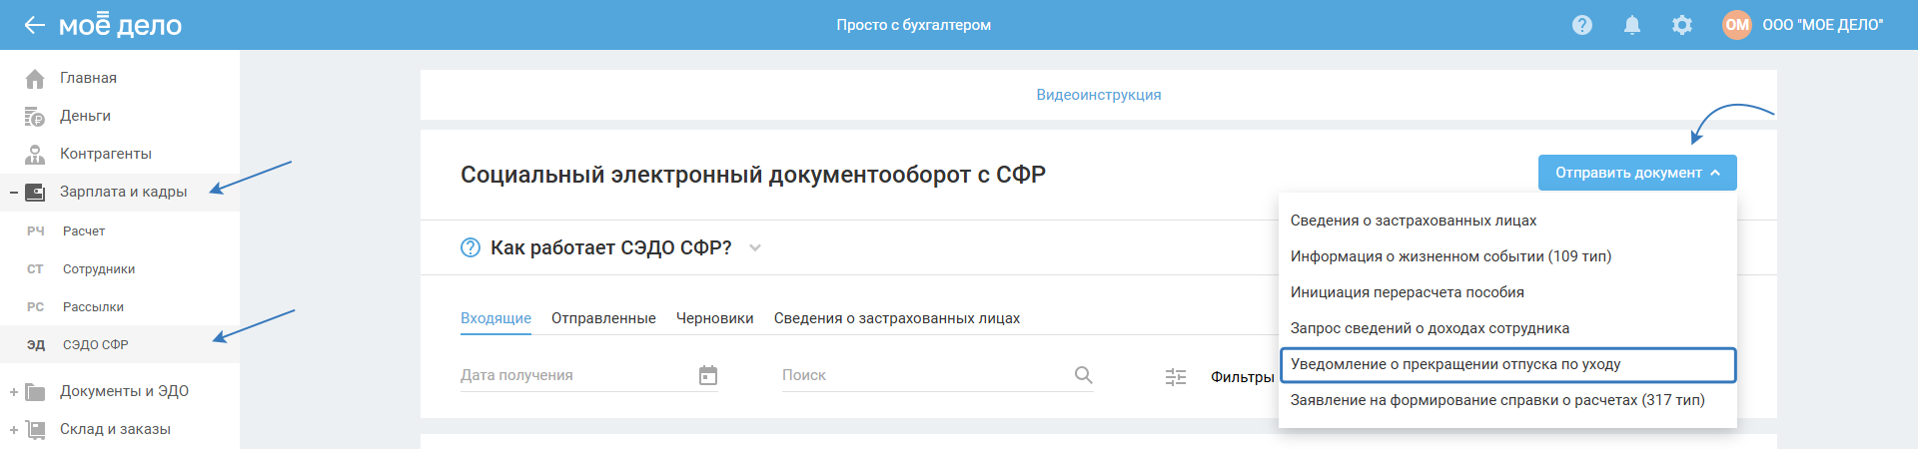Open Сотрудники submenu item
This screenshot has height=449, width=1918.
[99, 269]
